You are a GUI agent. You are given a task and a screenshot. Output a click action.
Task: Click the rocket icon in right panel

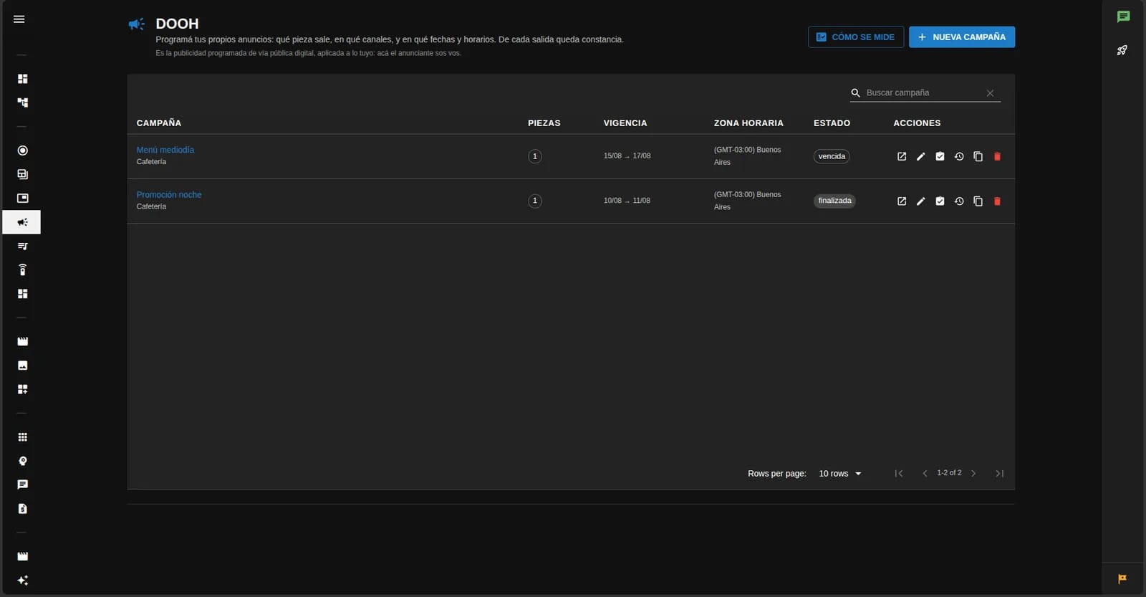click(1122, 50)
